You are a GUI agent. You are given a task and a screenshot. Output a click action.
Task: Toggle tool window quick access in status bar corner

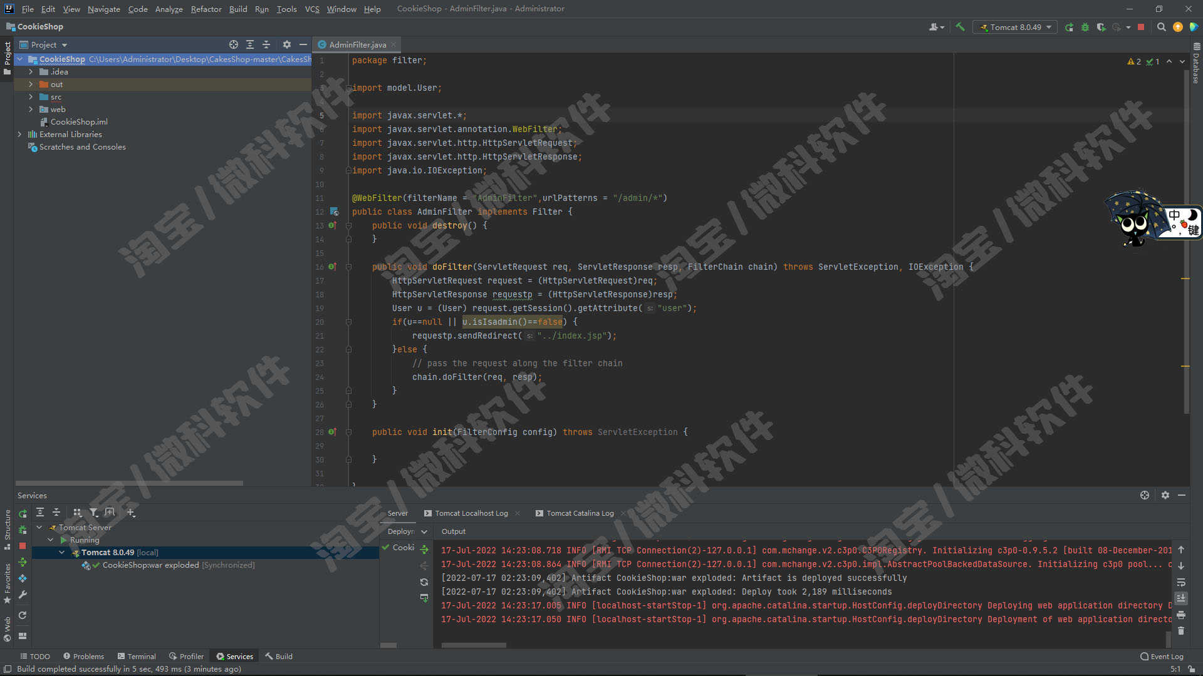coord(8,669)
